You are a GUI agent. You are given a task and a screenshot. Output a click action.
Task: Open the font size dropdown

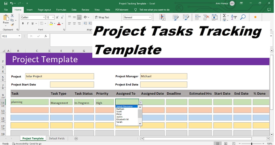click(x=53, y=17)
